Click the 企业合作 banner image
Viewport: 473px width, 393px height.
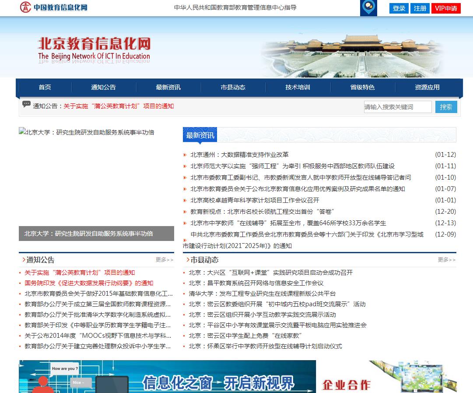click(389, 376)
